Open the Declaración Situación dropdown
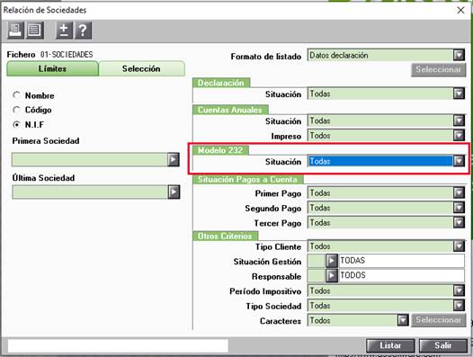Screen dimensions: 473x357 [x=459, y=94]
